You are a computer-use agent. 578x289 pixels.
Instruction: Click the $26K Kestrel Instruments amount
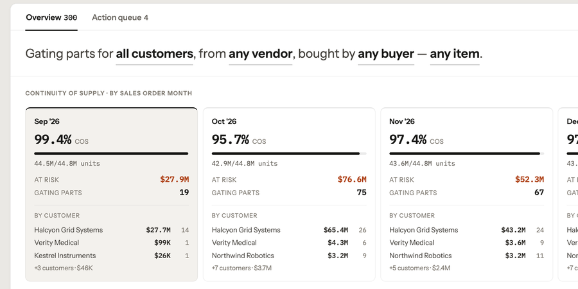(x=162, y=256)
